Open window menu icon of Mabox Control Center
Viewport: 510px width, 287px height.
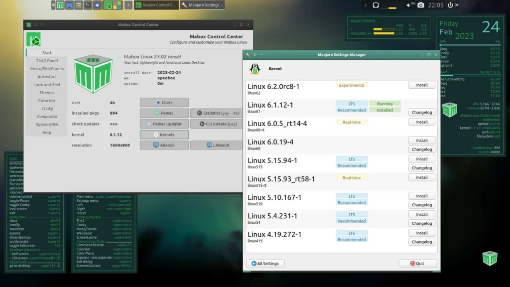click(28, 25)
